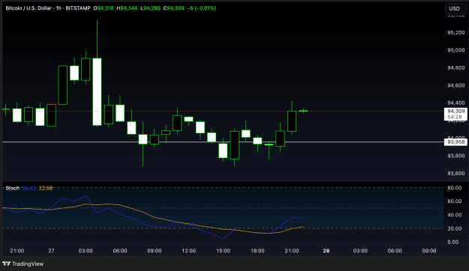
Task: Click the 60.00 Stoch scale label
Action: [454, 201]
